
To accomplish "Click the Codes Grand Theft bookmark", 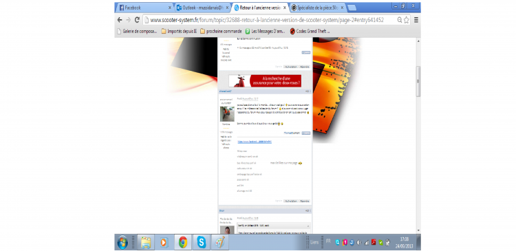I will pos(310,32).
